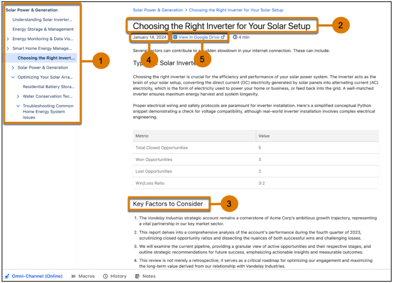The height and width of the screenshot is (283, 393).
Task: Click the Omni-Channel phone icon
Action: point(7,276)
